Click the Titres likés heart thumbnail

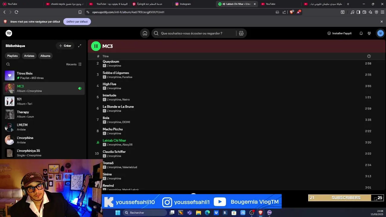point(10,76)
